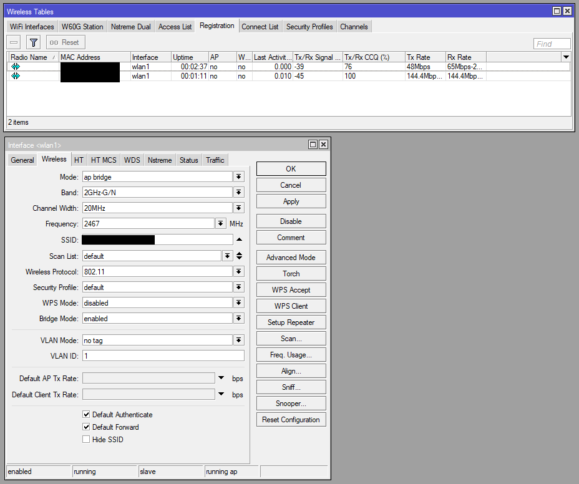
Task: Open the Frequency dropdown
Action: click(220, 224)
